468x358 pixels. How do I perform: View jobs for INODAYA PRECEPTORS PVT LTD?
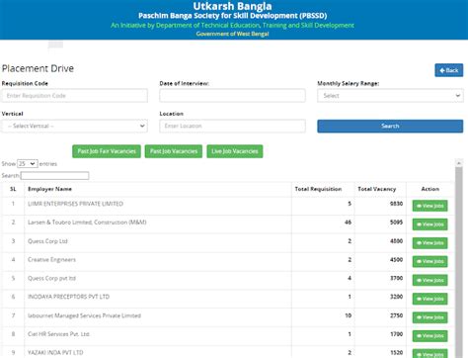pos(429,299)
